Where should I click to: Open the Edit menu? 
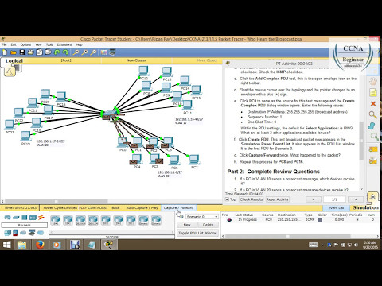pyautogui.click(x=14, y=44)
